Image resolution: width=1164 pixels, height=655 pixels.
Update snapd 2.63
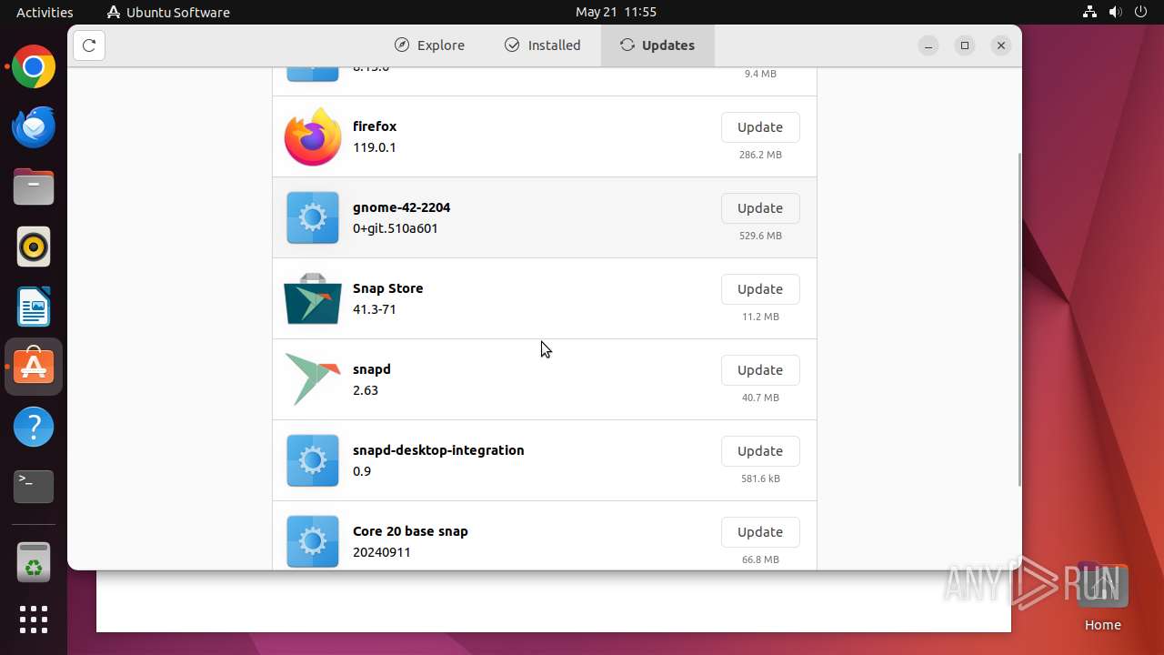tap(760, 370)
